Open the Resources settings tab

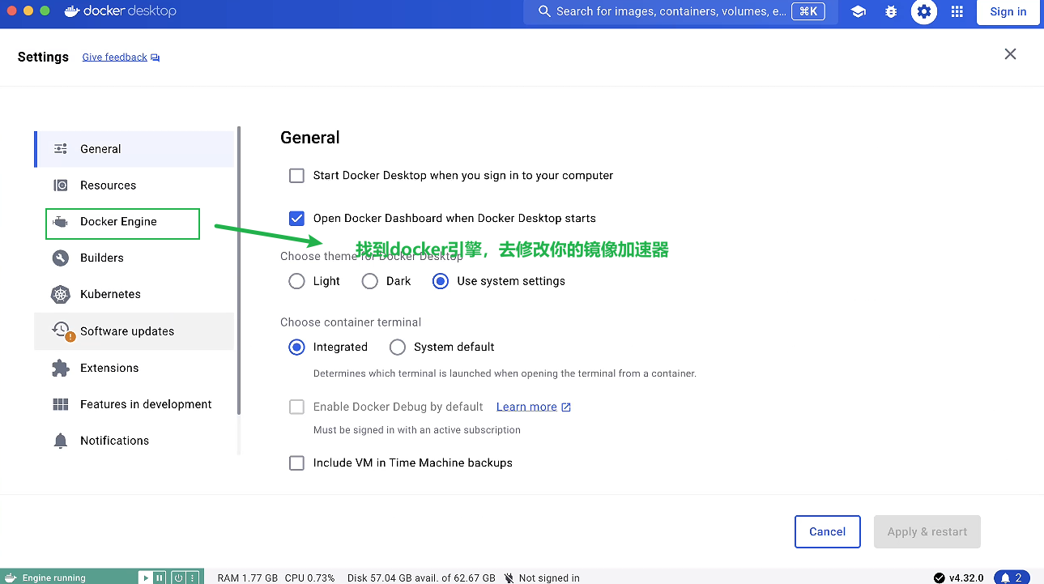[x=134, y=185]
